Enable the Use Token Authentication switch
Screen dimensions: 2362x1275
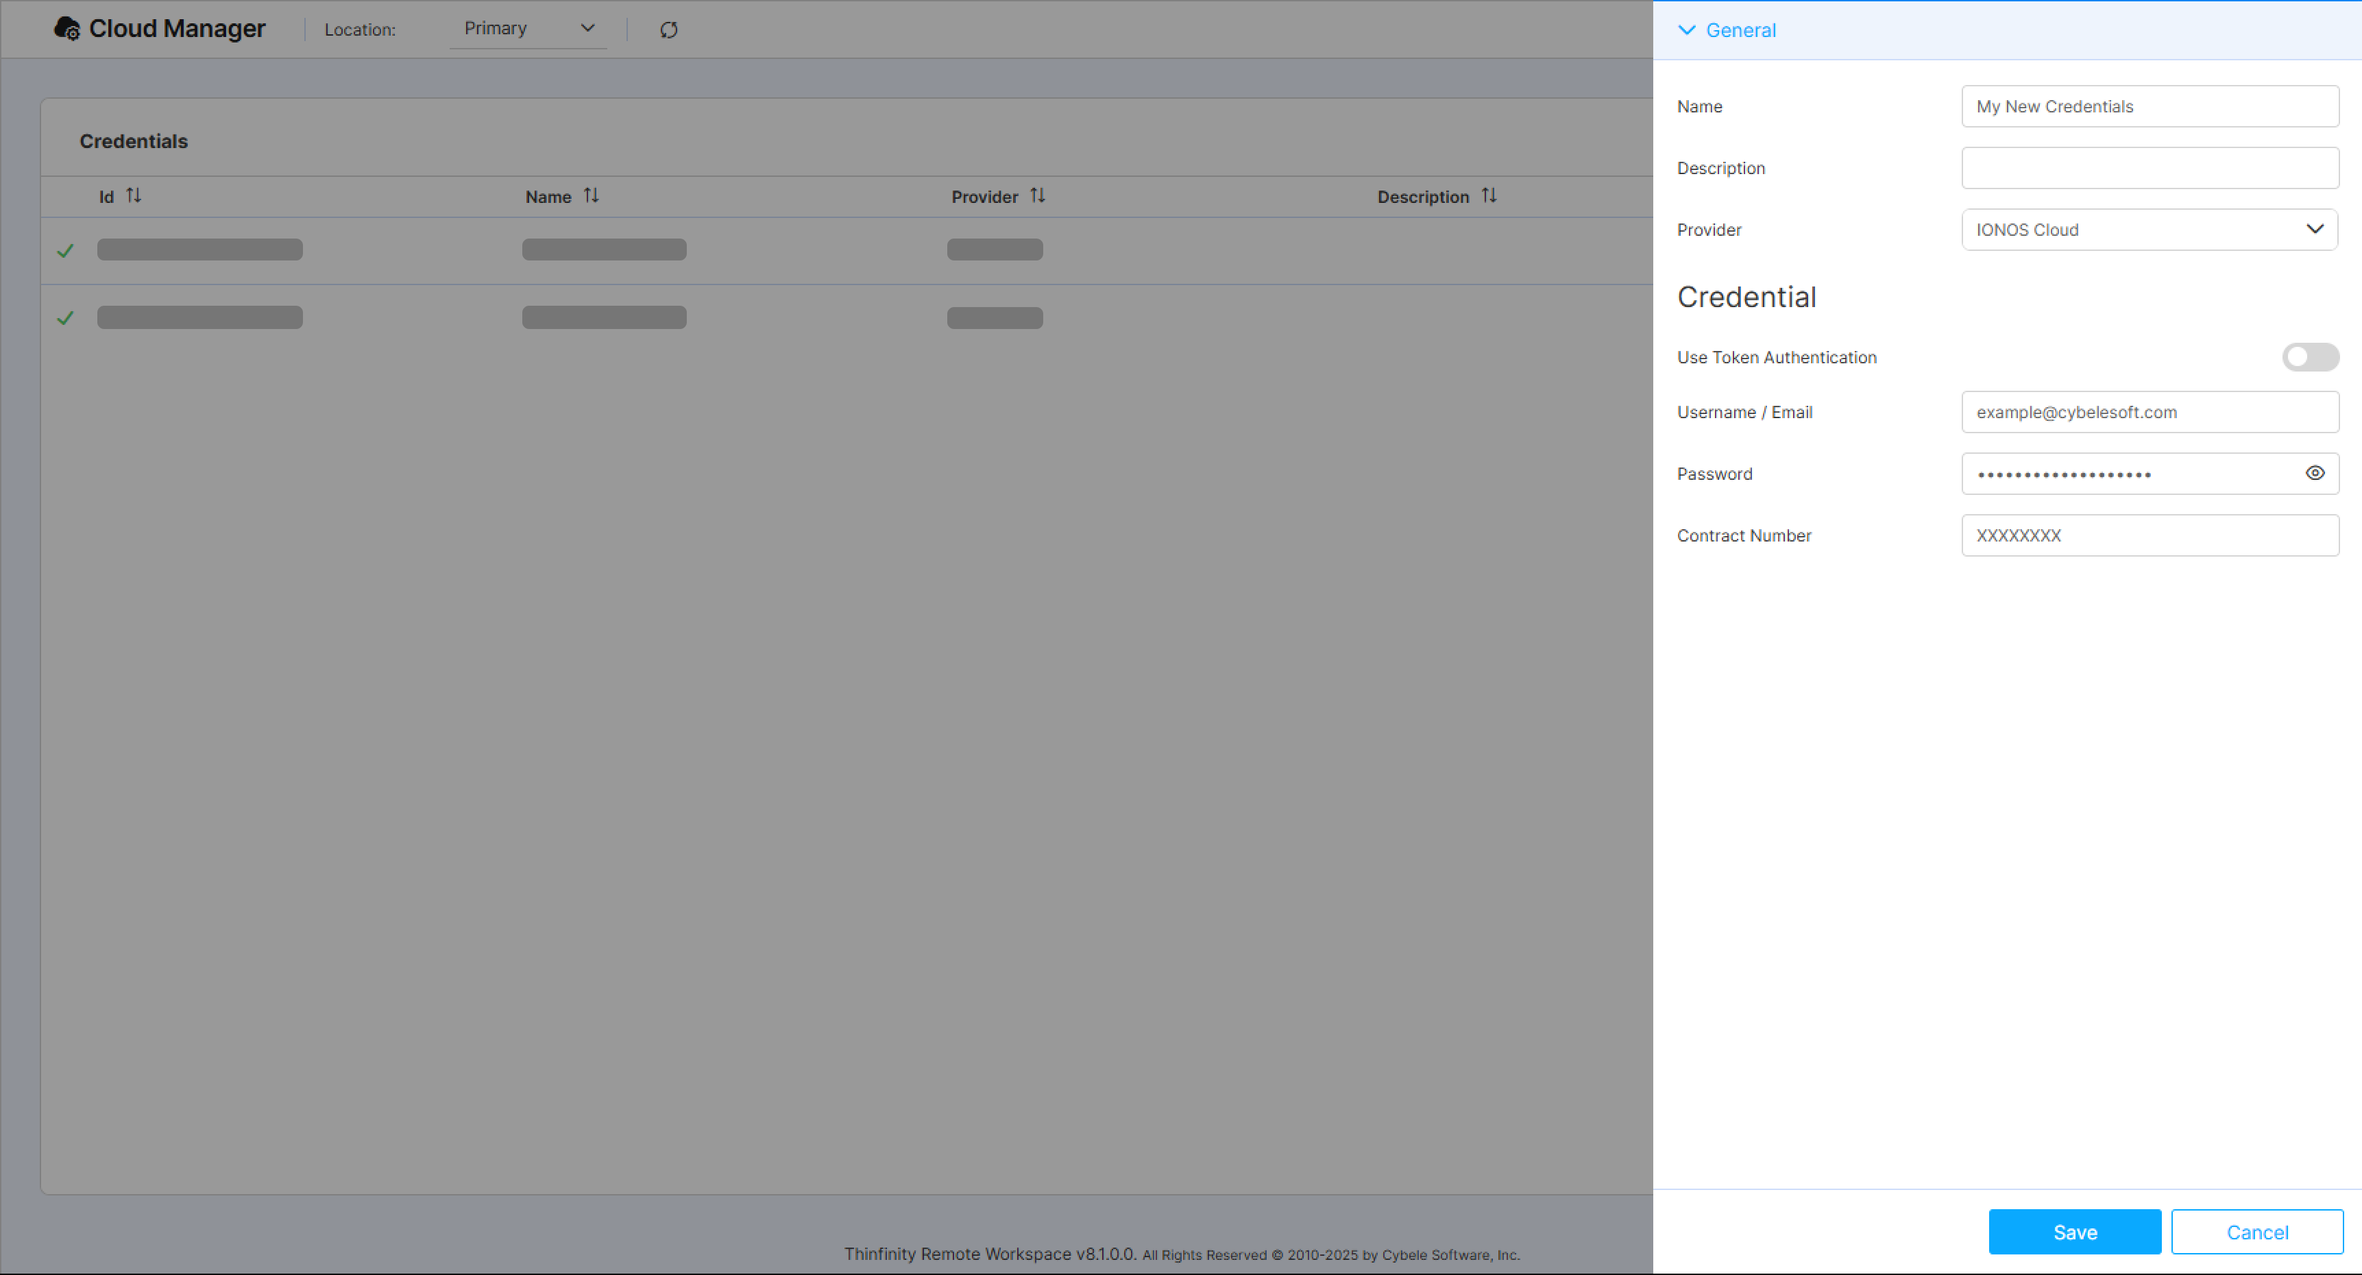pos(2310,357)
